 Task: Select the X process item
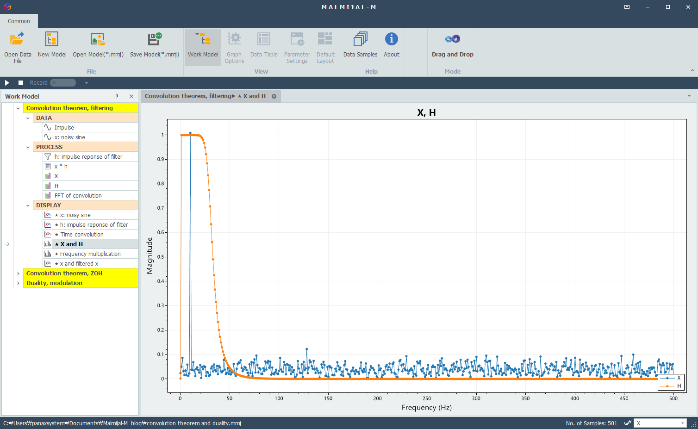click(x=90, y=176)
